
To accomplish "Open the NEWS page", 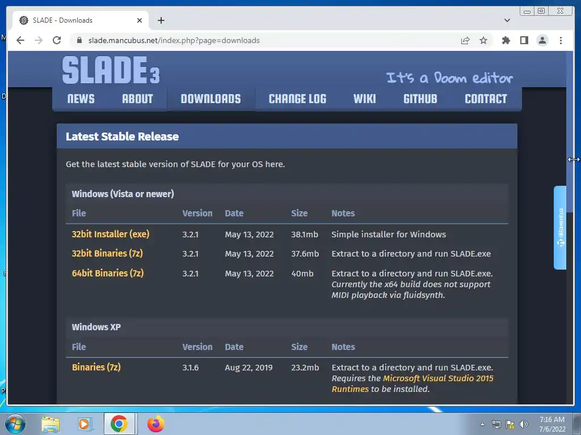I will point(81,99).
